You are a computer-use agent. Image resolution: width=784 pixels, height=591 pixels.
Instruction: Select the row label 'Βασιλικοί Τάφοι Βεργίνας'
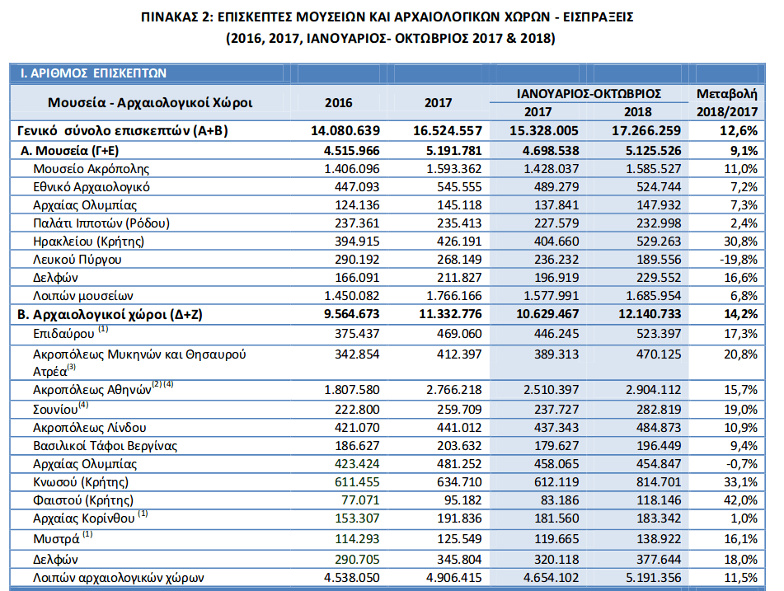pos(105,446)
